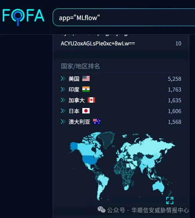Screen dimensions: 195x218
Task: Expand the world map fullscreen icon
Action: pyautogui.click(x=170, y=200)
